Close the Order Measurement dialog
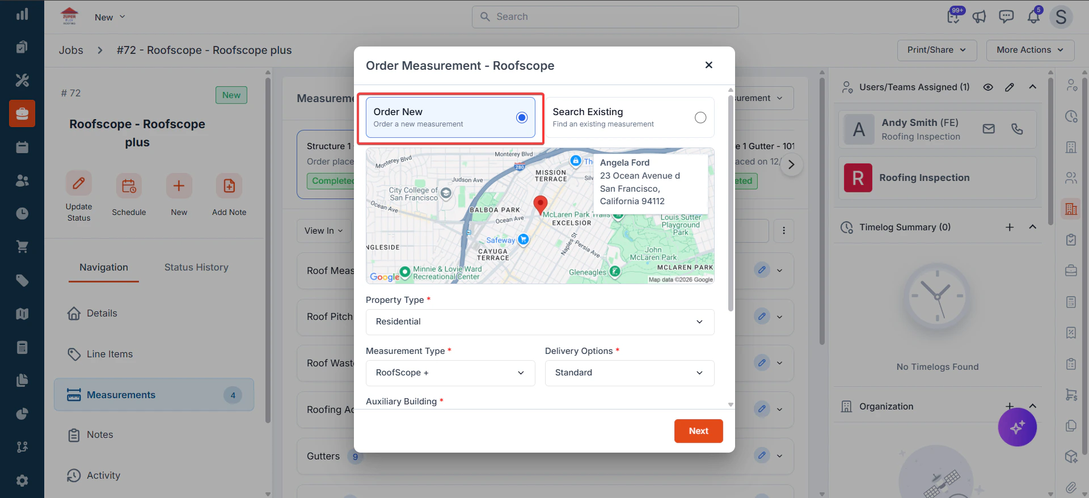1089x498 pixels. click(x=708, y=65)
